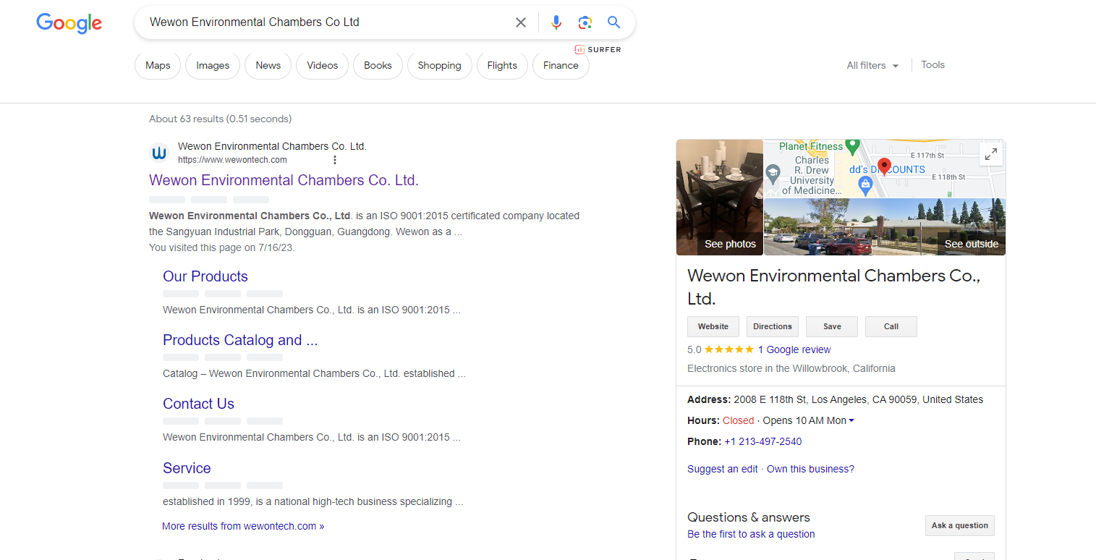Clear the search box text

520,22
